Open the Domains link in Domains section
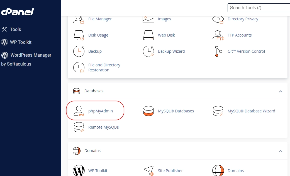Screen dimensions: 290x176 [x=236, y=171]
